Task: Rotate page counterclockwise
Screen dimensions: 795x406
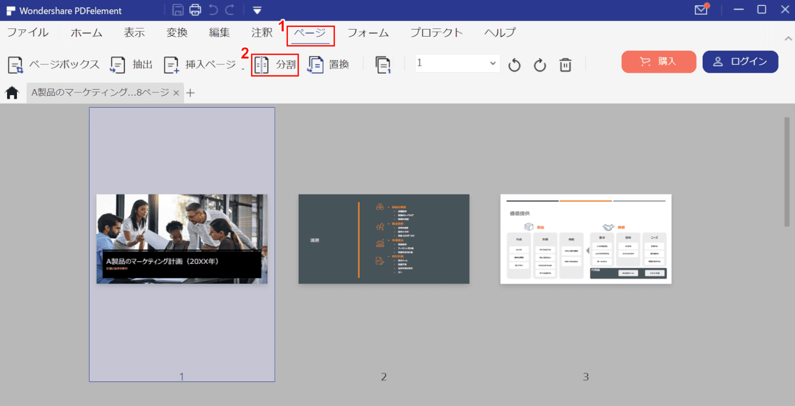Action: (x=514, y=65)
